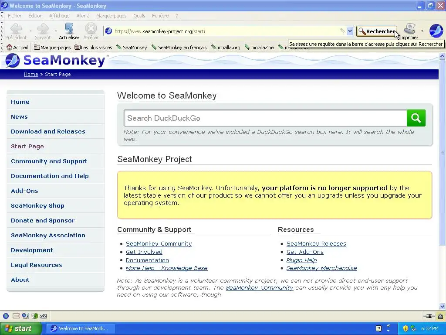Click the Imprimer printer icon

click(410, 28)
